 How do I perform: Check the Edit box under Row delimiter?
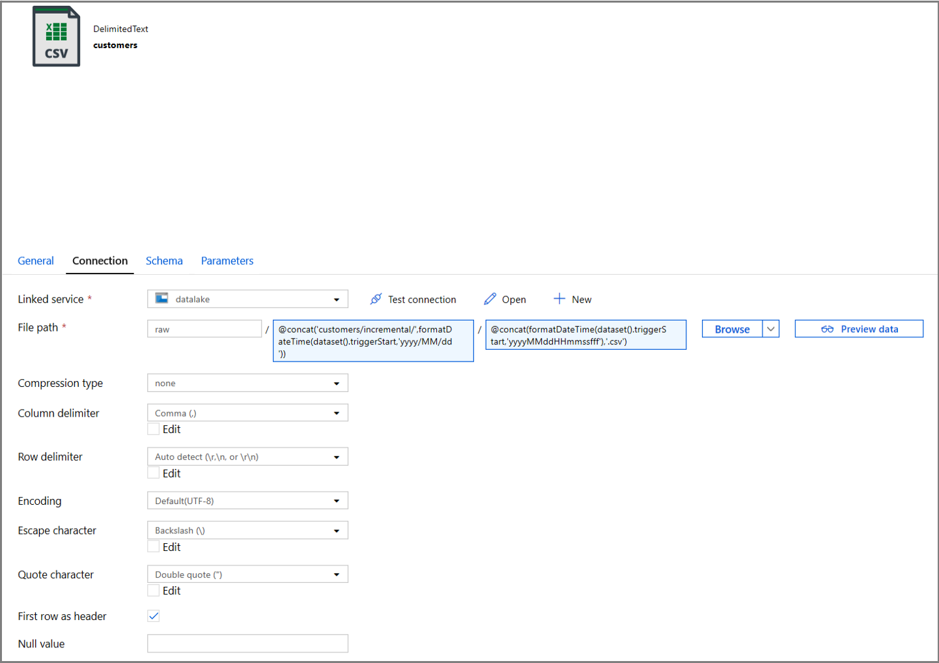tap(153, 473)
